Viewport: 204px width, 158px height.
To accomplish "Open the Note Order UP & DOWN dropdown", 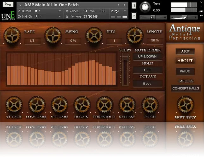I will 147,57.
